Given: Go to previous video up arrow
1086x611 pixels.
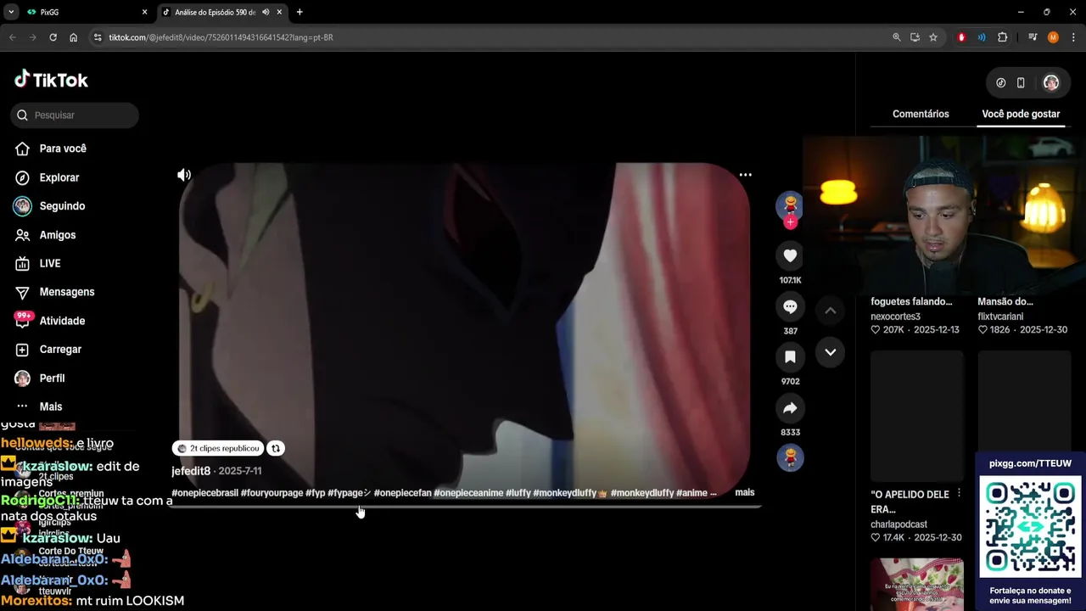Looking at the screenshot, I should pos(831,311).
